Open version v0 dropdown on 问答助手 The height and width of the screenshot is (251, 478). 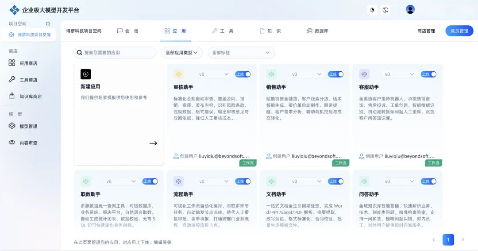click(x=399, y=181)
